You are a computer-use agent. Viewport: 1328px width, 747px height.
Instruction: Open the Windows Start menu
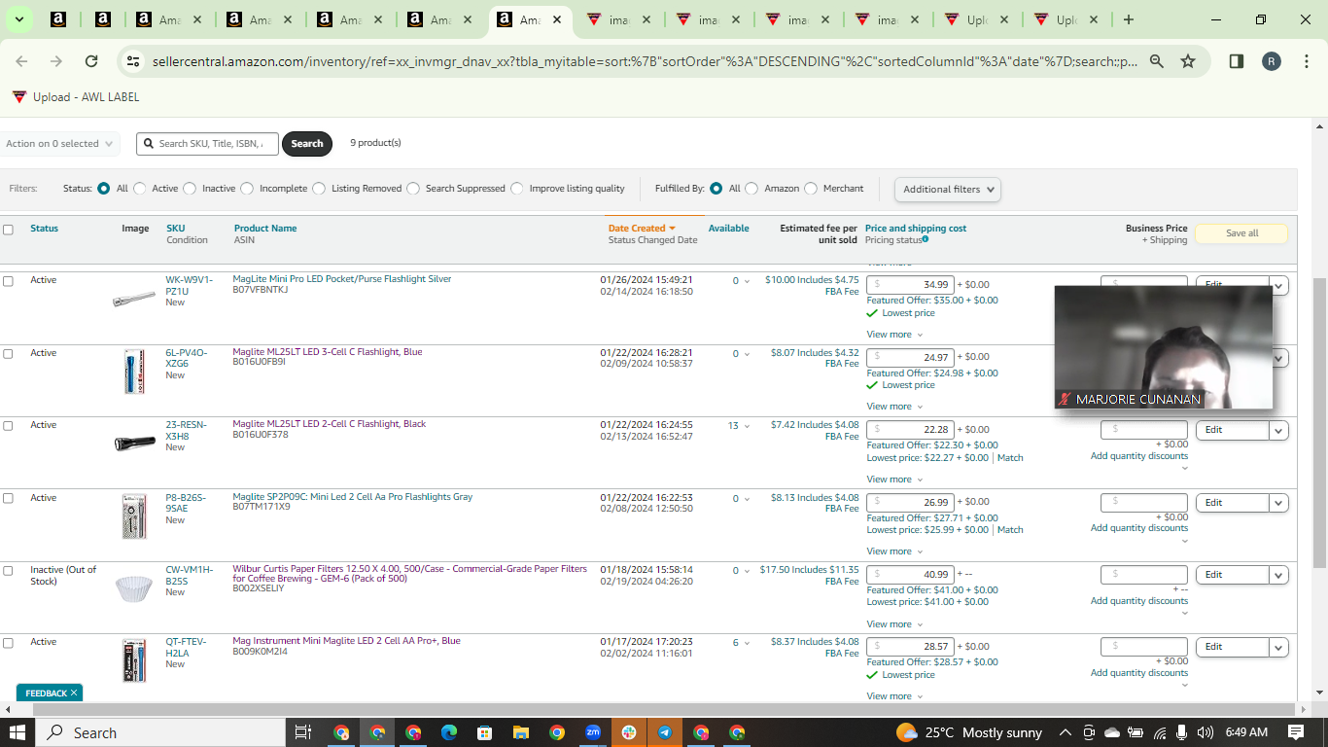tap(18, 732)
